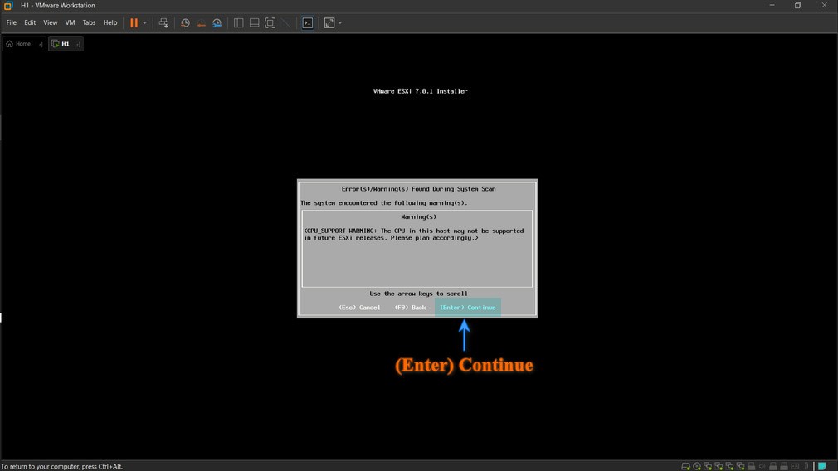Viewport: 838px width, 471px height.
Task: Close the VMware Workstation window
Action: click(x=824, y=5)
